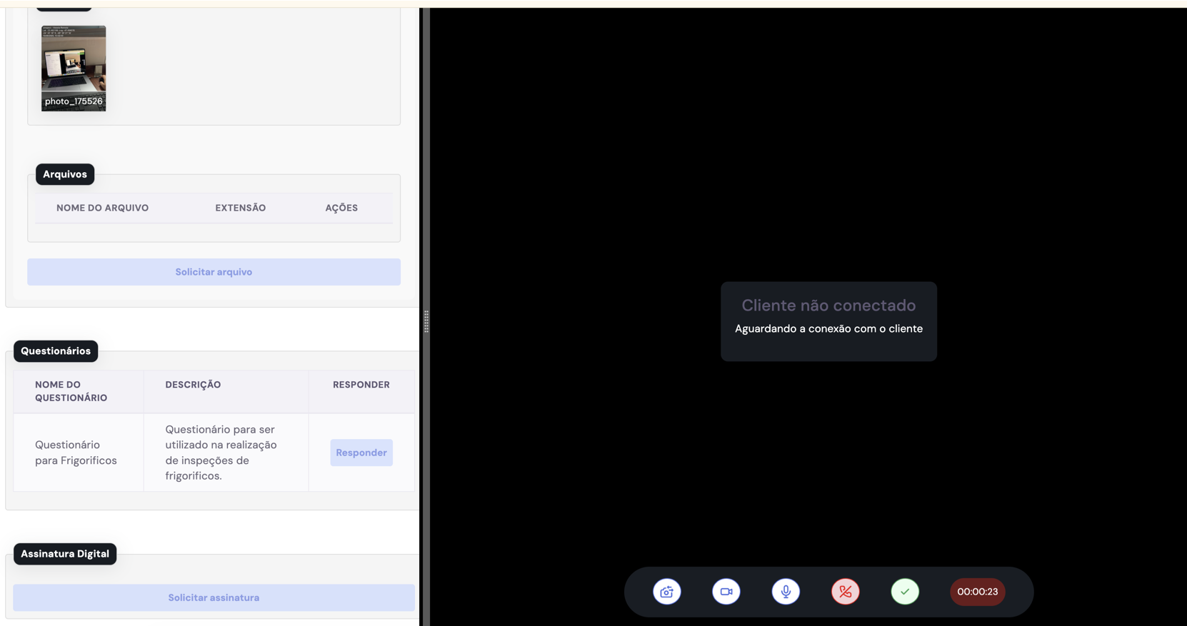1187x626 pixels.
Task: Click the Arquivos section label
Action: pyautogui.click(x=65, y=174)
